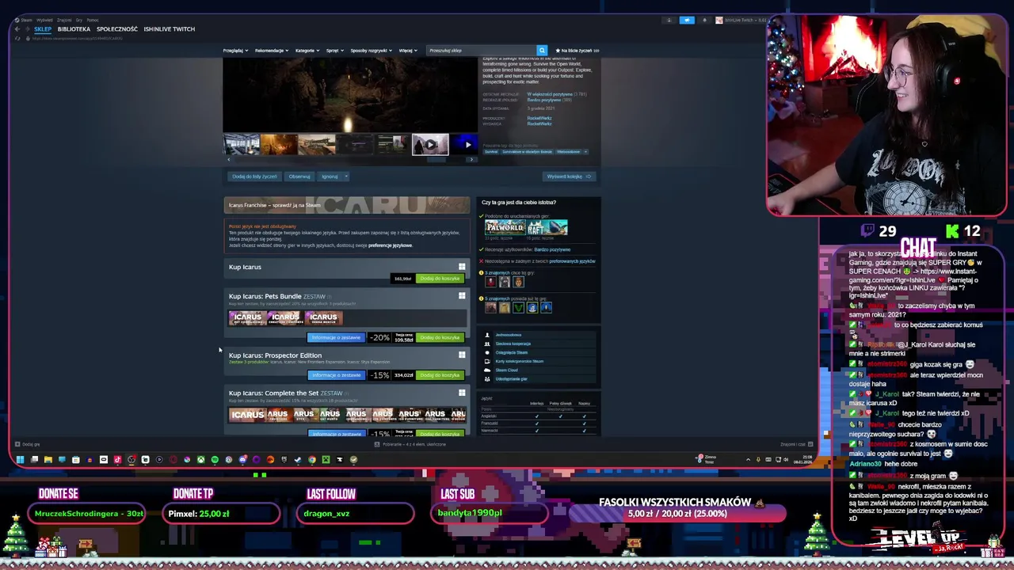Open File Explorer from the taskbar
The height and width of the screenshot is (570, 1014).
tap(48, 459)
